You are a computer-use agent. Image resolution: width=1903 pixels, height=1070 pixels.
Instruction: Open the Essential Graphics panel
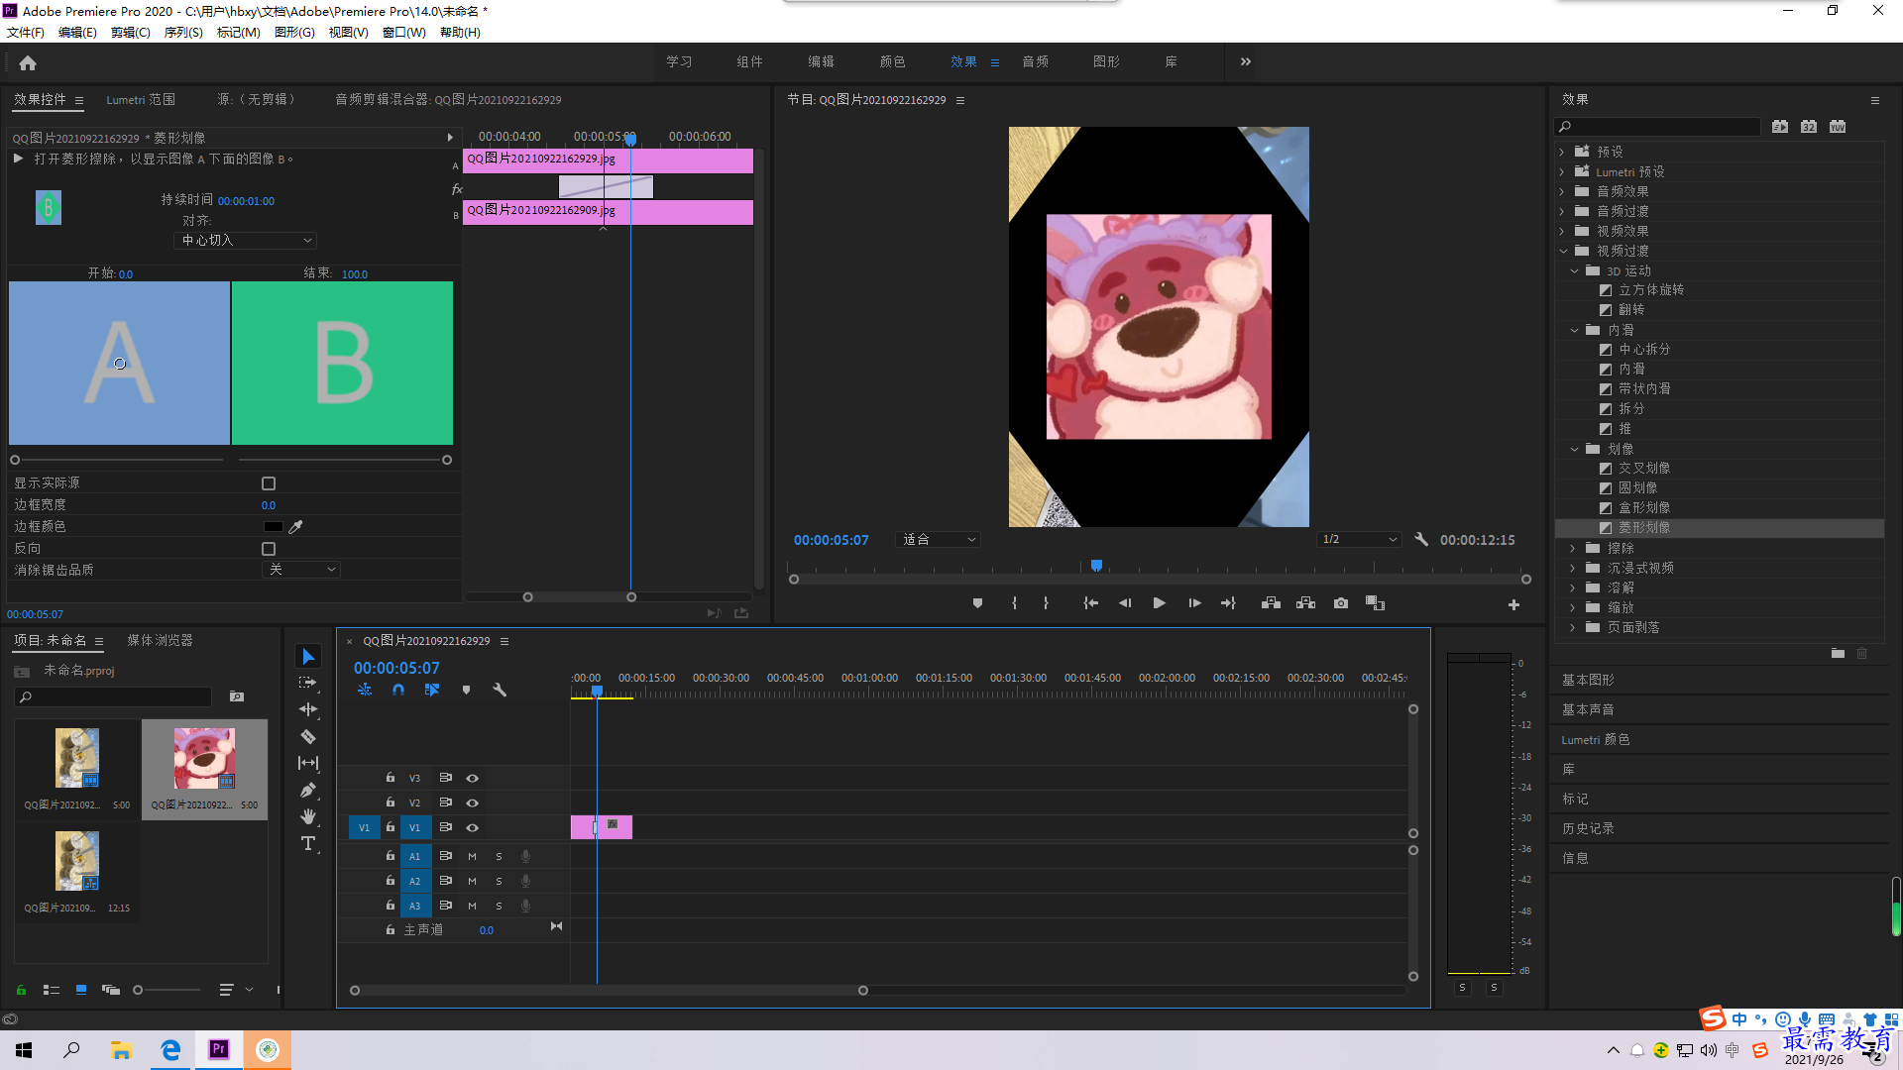point(1588,681)
